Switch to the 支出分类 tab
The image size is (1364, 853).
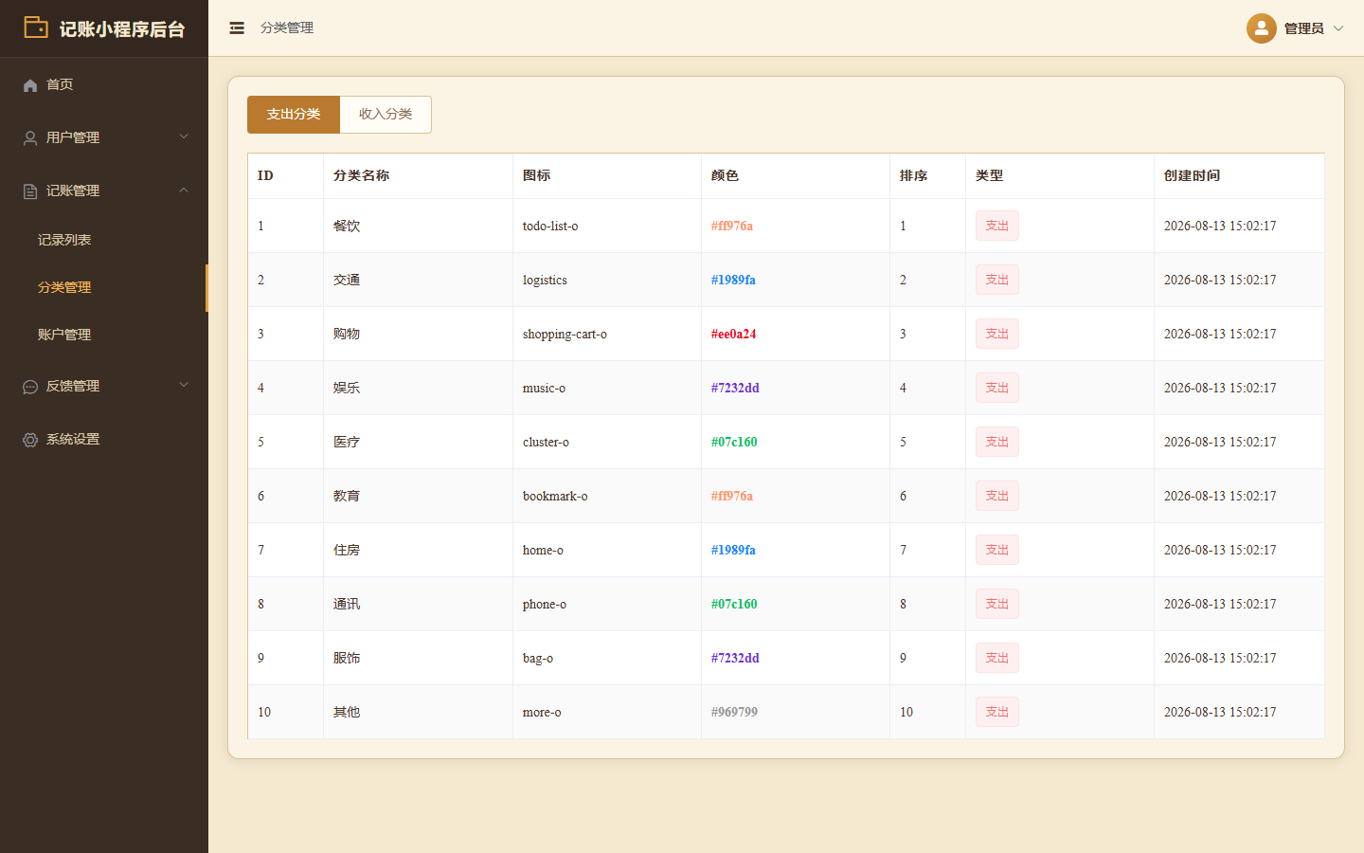(x=294, y=115)
